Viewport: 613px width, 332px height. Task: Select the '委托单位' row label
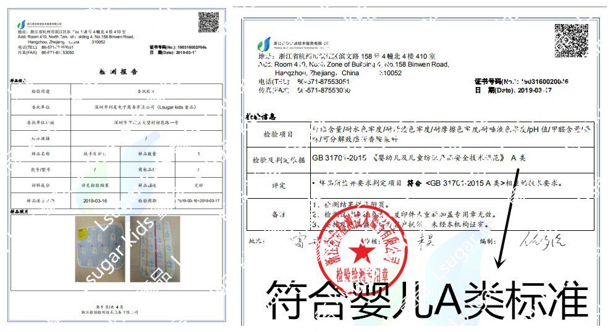tap(41, 107)
